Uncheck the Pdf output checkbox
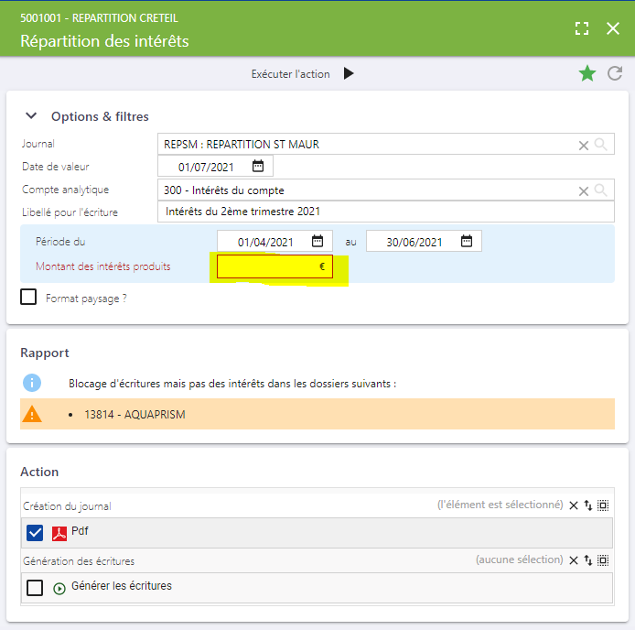The height and width of the screenshot is (630, 635). [x=35, y=533]
